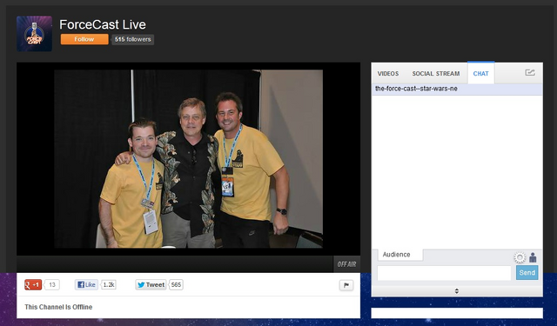Click the video player image

(188, 159)
